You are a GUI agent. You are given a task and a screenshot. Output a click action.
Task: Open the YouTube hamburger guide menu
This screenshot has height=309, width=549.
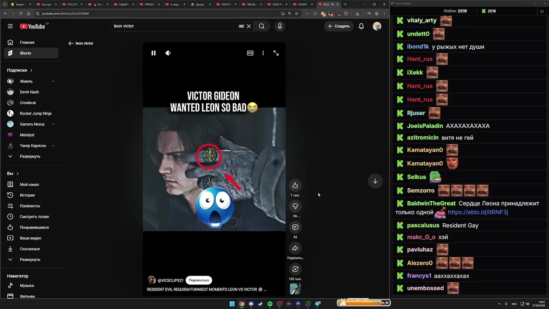[x=10, y=26]
